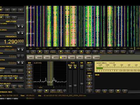Turn AGC Off
The width and height of the screenshot is (140, 105).
coord(89,91)
